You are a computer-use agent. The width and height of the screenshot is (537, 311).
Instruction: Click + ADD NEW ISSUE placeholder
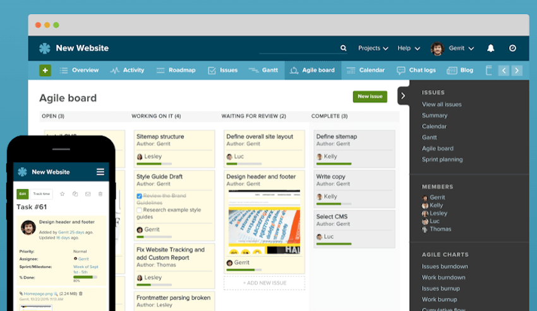coord(264,283)
